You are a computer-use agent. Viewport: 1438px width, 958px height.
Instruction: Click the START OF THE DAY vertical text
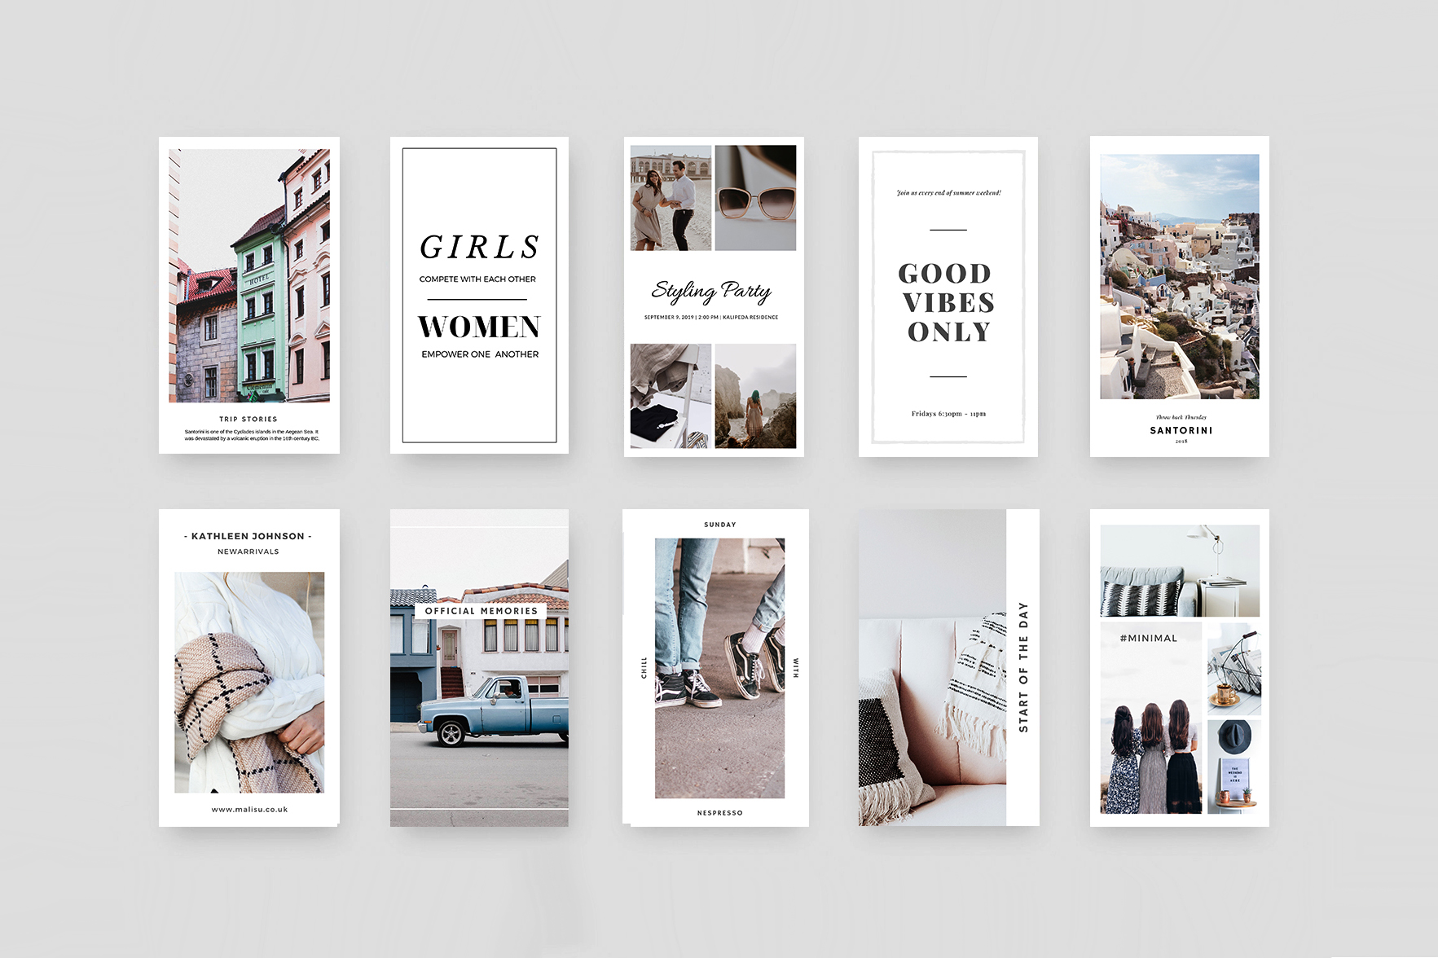[1023, 667]
